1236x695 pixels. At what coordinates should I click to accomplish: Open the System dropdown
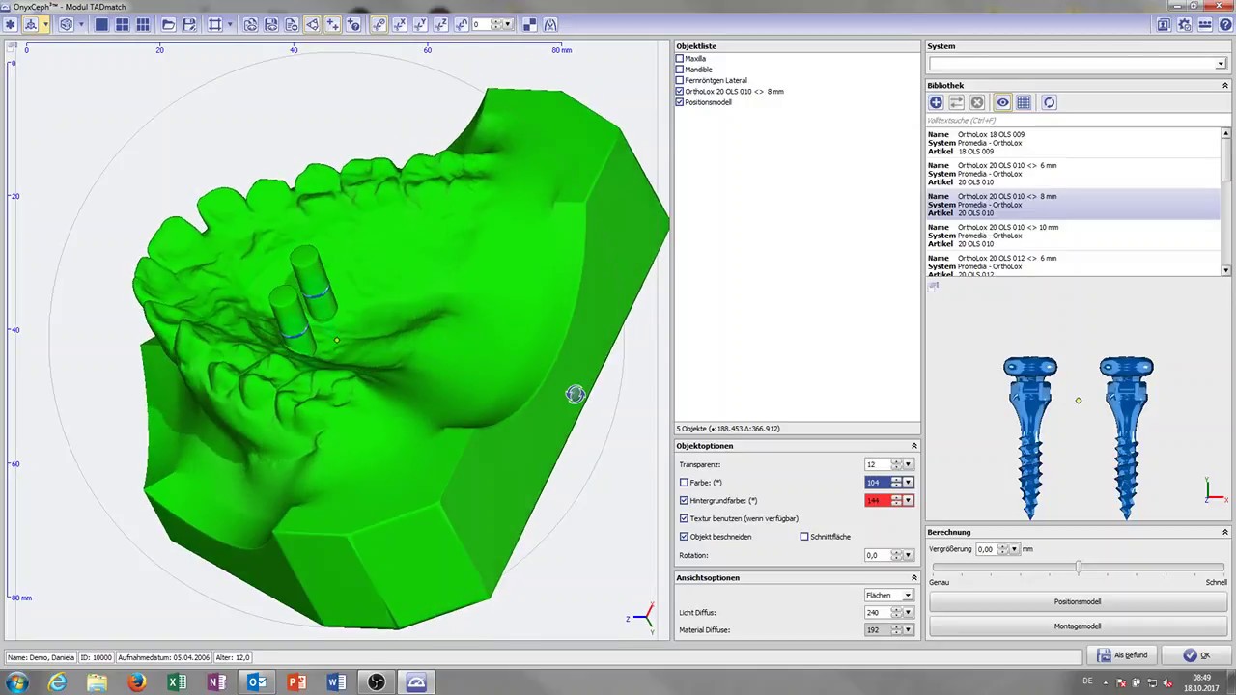point(1221,64)
